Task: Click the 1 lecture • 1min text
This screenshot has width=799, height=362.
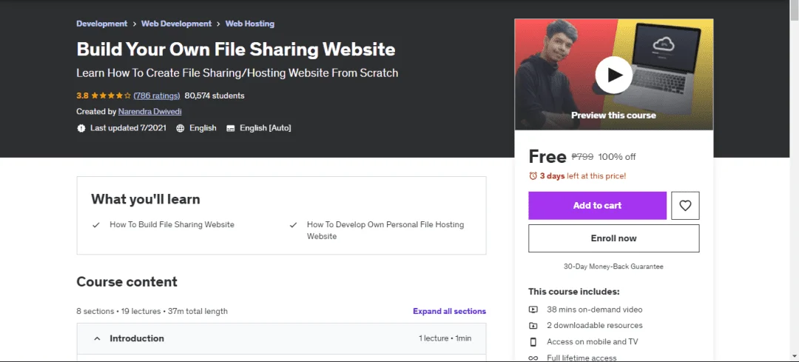Action: 445,338
